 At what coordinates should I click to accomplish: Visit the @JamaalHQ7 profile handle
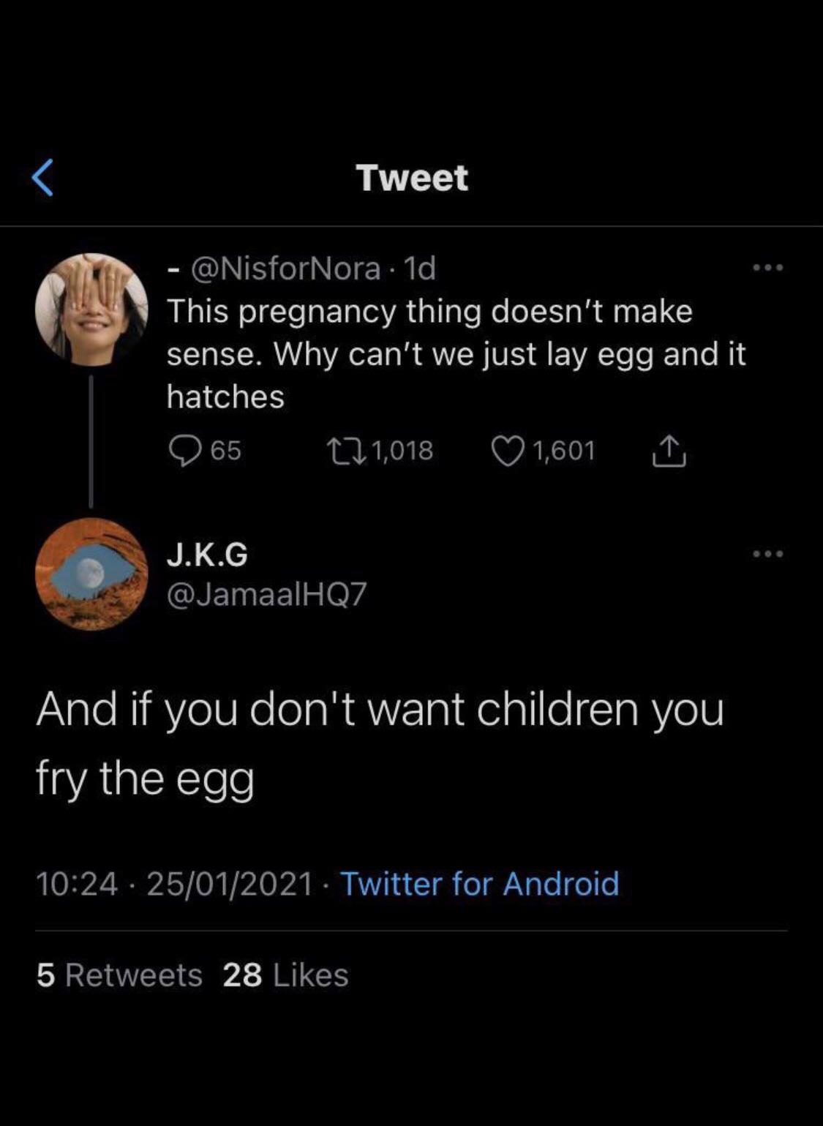tap(266, 595)
